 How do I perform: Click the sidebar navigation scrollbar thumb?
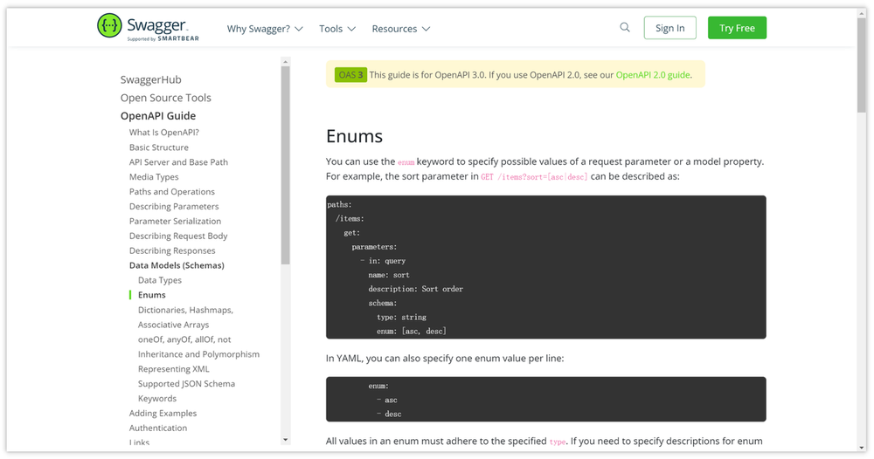(x=286, y=165)
